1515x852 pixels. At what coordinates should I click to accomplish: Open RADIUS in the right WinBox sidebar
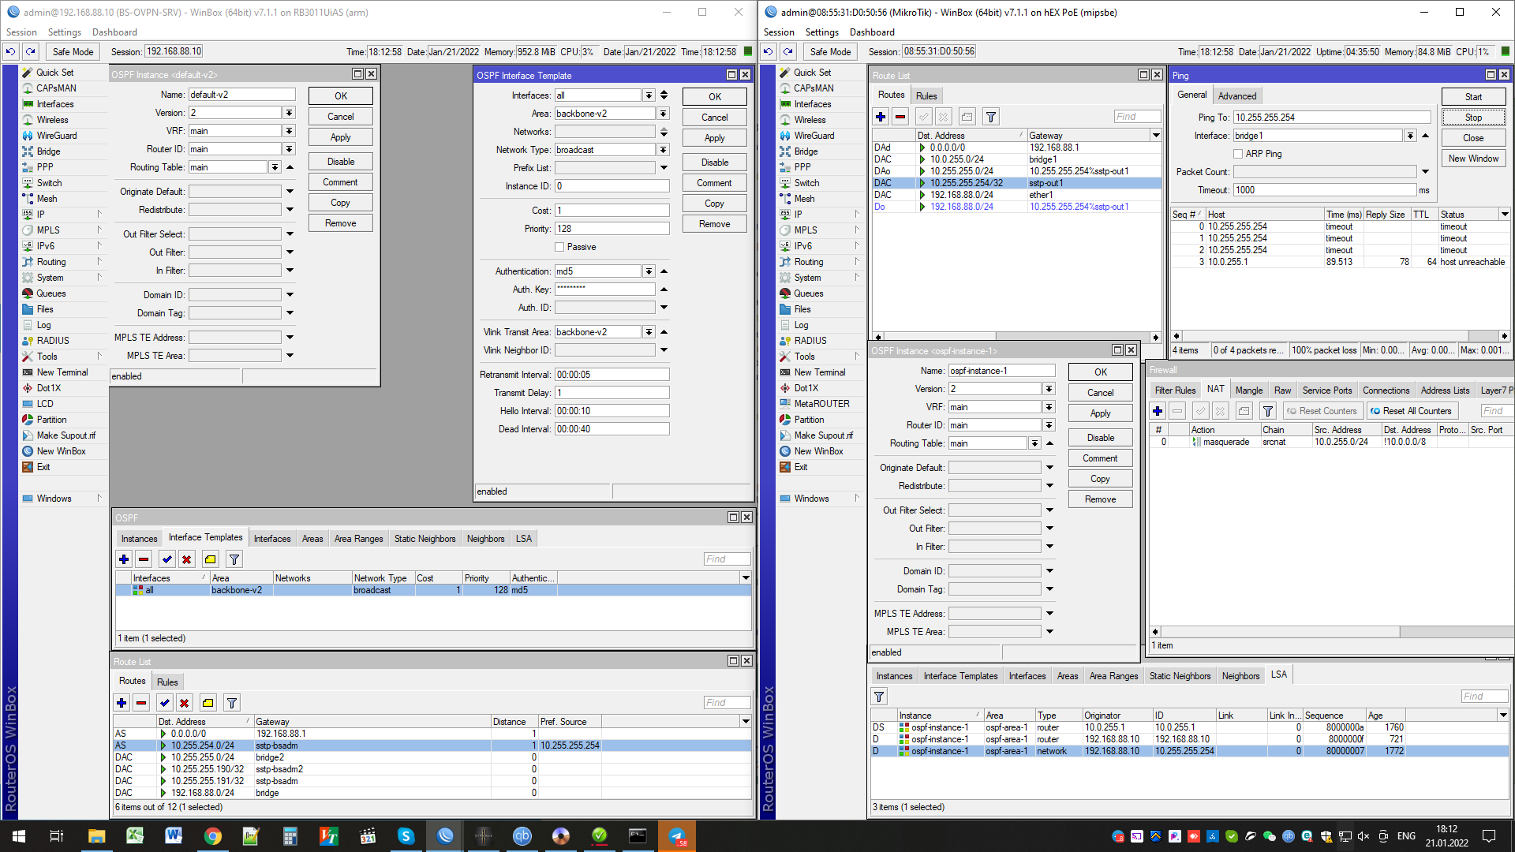[x=810, y=341]
